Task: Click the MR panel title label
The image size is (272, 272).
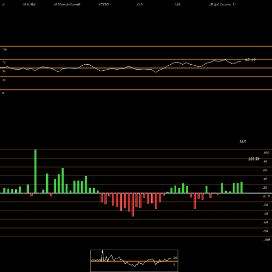Action: (x=243, y=141)
